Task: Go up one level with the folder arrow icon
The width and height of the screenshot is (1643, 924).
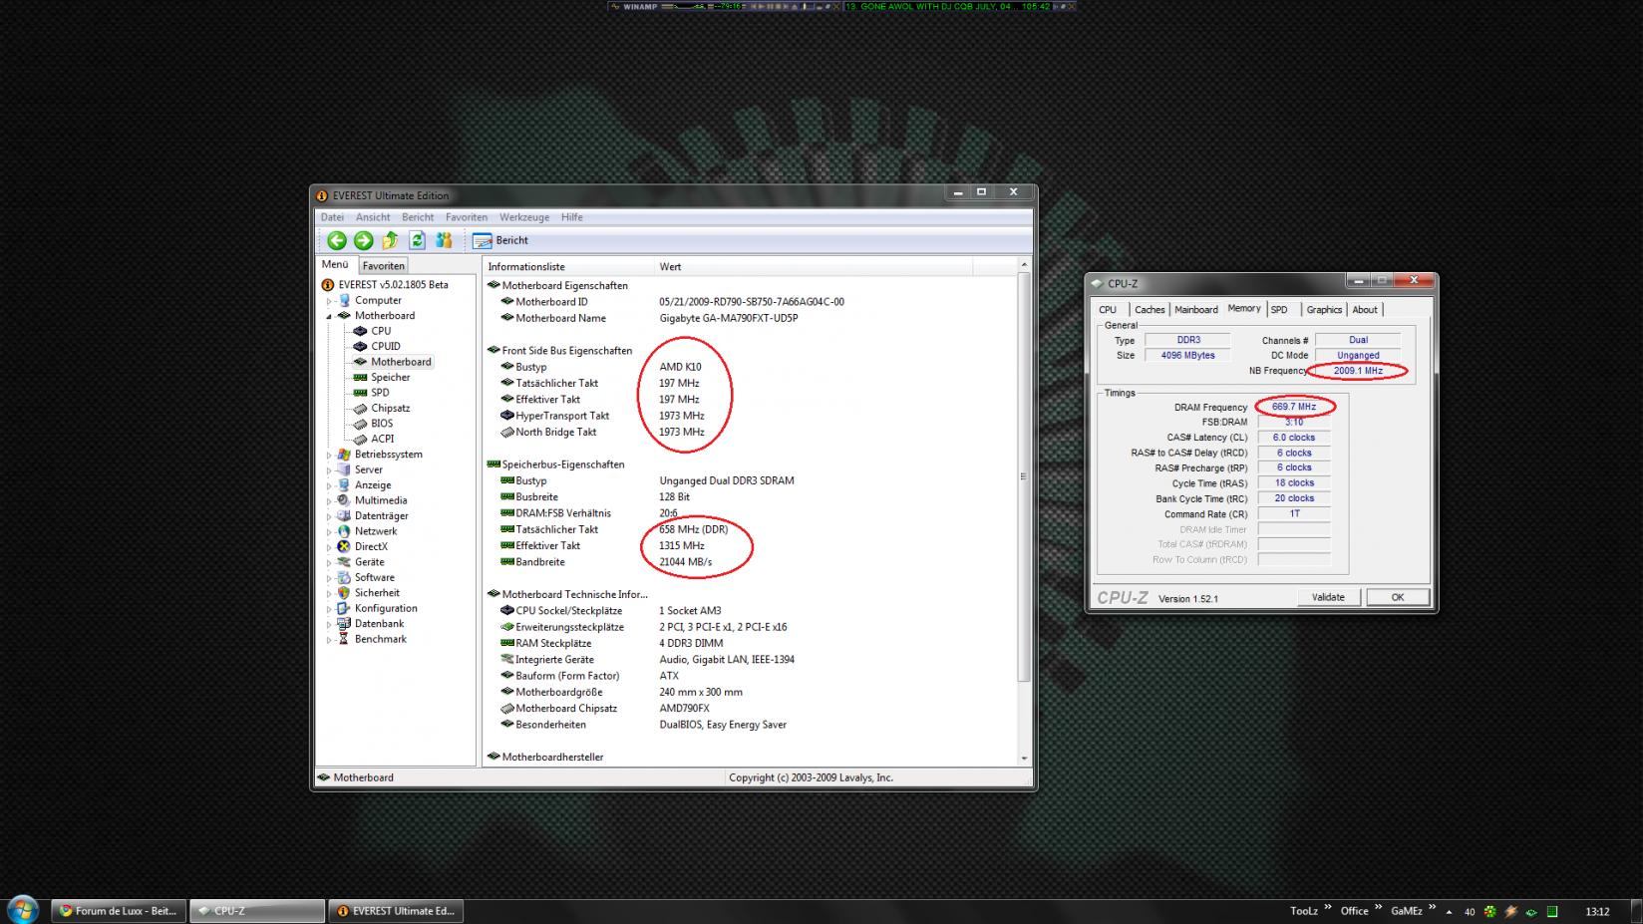Action: 390,240
